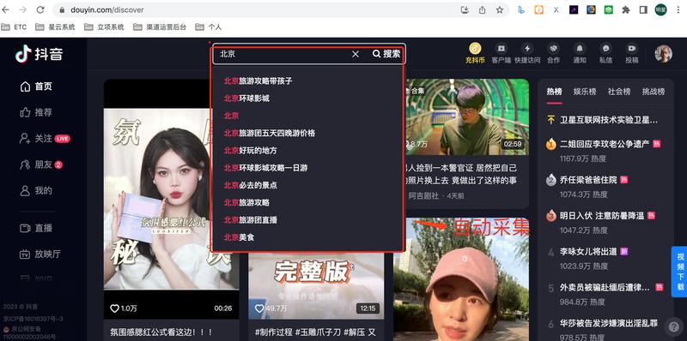This screenshot has width=687, height=341.
Task: Select suggestion 北京旅游团五天四晚游价格
Action: (270, 133)
